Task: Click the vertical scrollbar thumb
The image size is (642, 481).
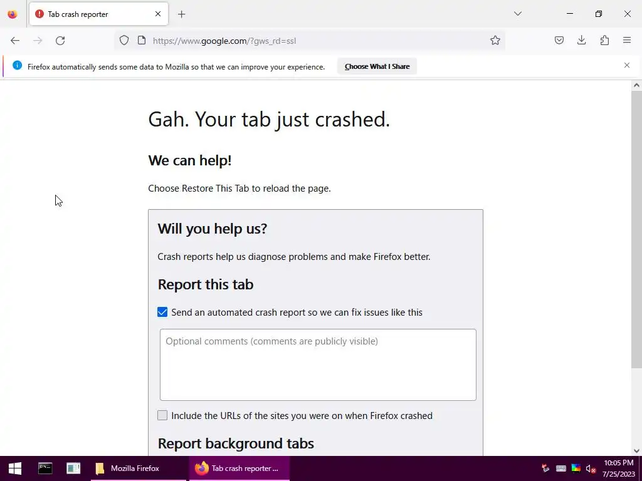Action: (x=636, y=229)
